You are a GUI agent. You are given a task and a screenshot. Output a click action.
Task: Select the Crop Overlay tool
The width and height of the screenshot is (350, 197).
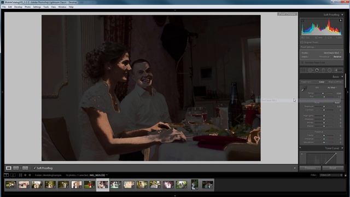[304, 70]
